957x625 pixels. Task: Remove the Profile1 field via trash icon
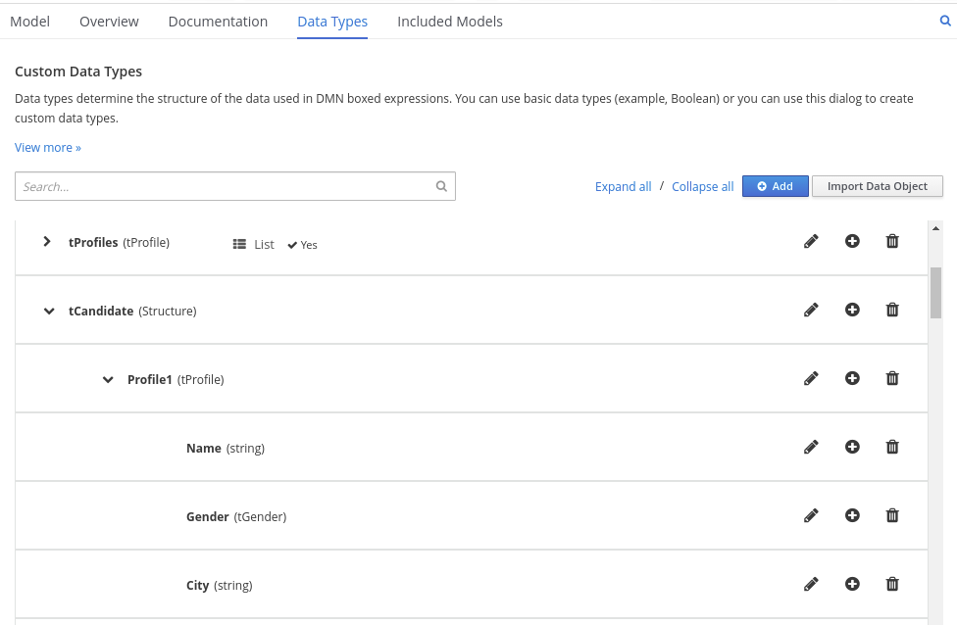click(892, 379)
